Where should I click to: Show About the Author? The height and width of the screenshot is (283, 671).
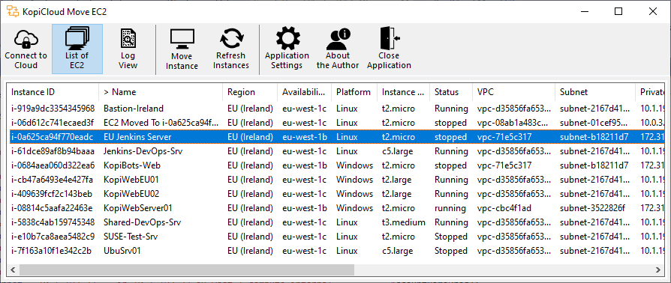tap(338, 49)
